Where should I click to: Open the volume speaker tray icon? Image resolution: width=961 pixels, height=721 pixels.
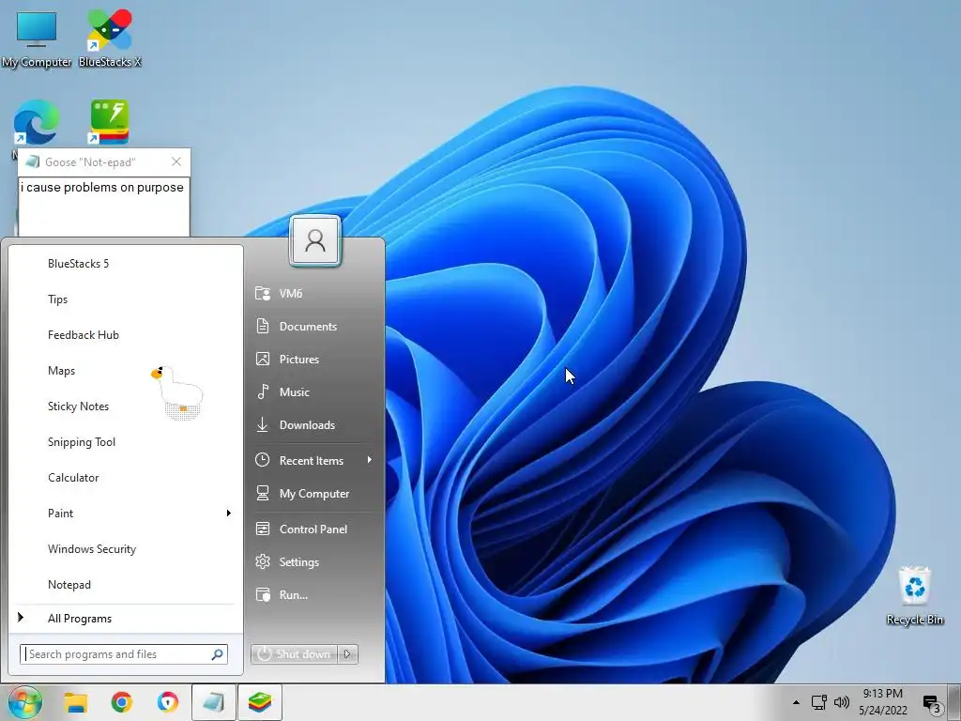point(842,702)
